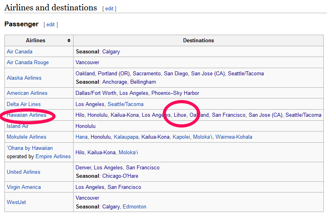Open Bellingham seasonal destination link
The height and width of the screenshot is (216, 327).
[x=143, y=82]
